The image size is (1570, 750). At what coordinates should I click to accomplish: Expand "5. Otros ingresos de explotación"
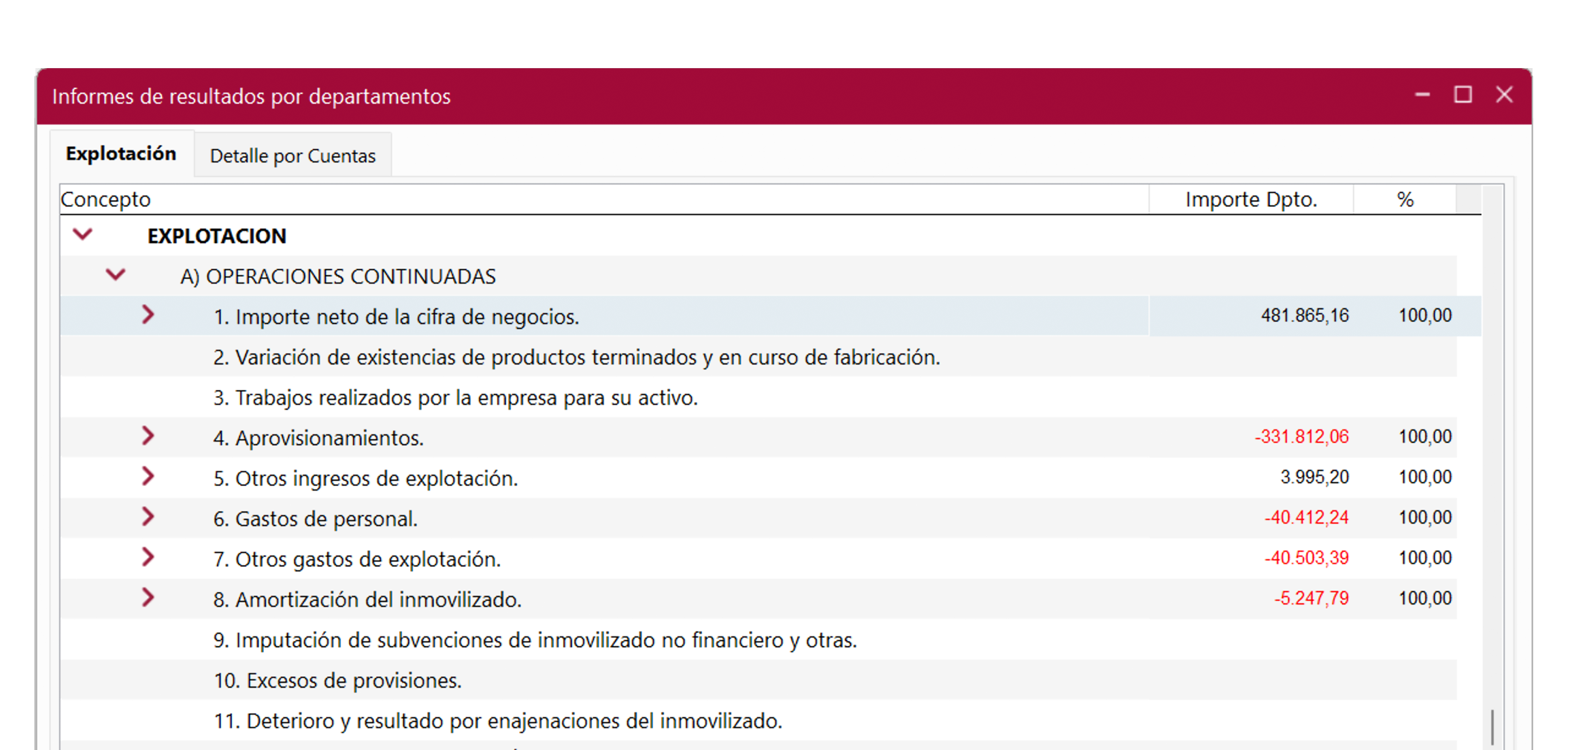point(148,476)
